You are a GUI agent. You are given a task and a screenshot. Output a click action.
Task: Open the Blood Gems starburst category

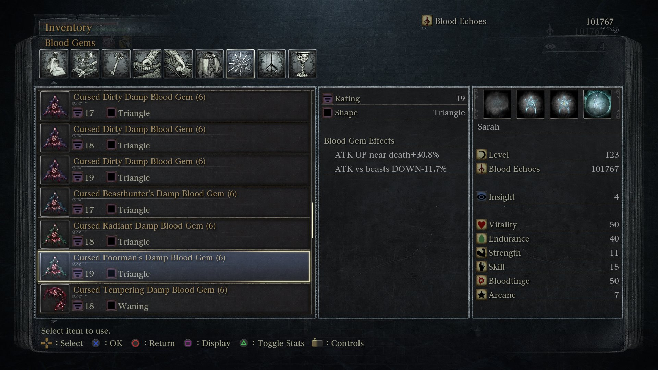240,64
